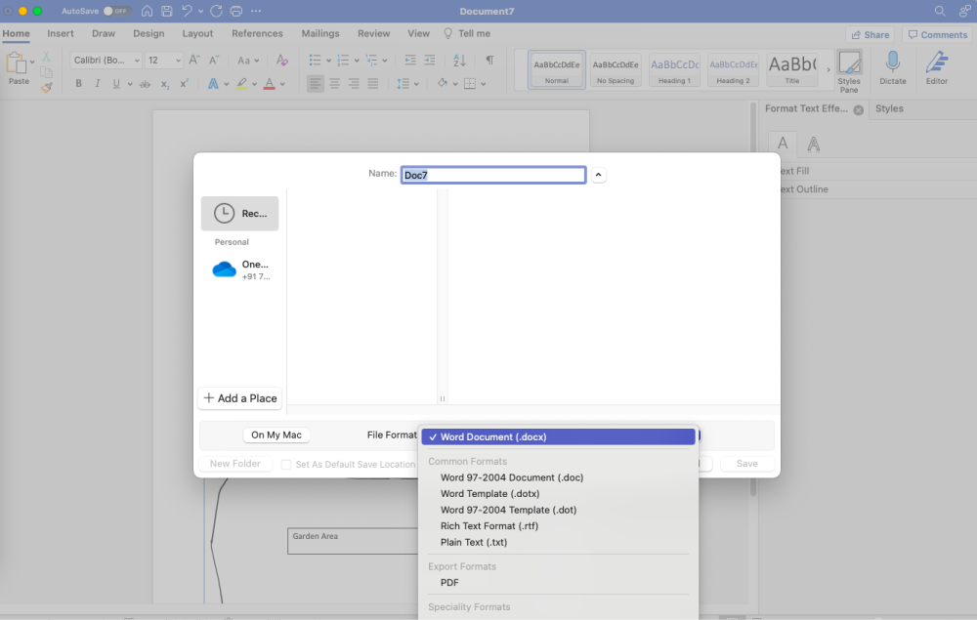The height and width of the screenshot is (620, 977).
Task: Apply strikethrough formatting
Action: point(145,83)
